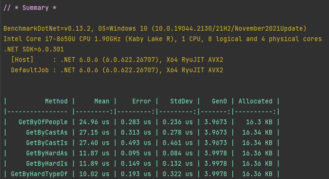
Task: Click allocated '16.36 KB' in GetByHardIs row
Action: point(257,163)
